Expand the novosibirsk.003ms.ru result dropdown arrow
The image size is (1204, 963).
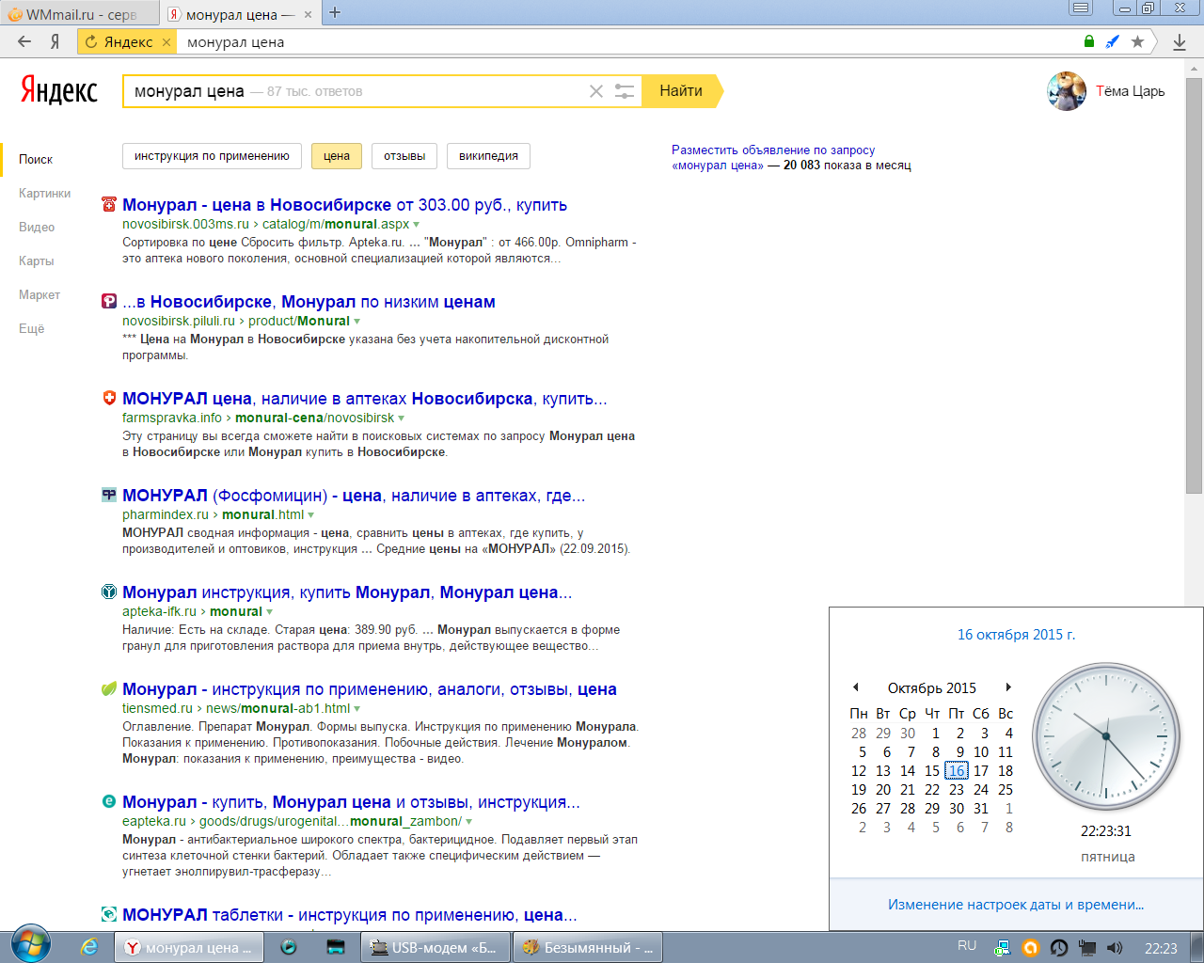coord(416,225)
